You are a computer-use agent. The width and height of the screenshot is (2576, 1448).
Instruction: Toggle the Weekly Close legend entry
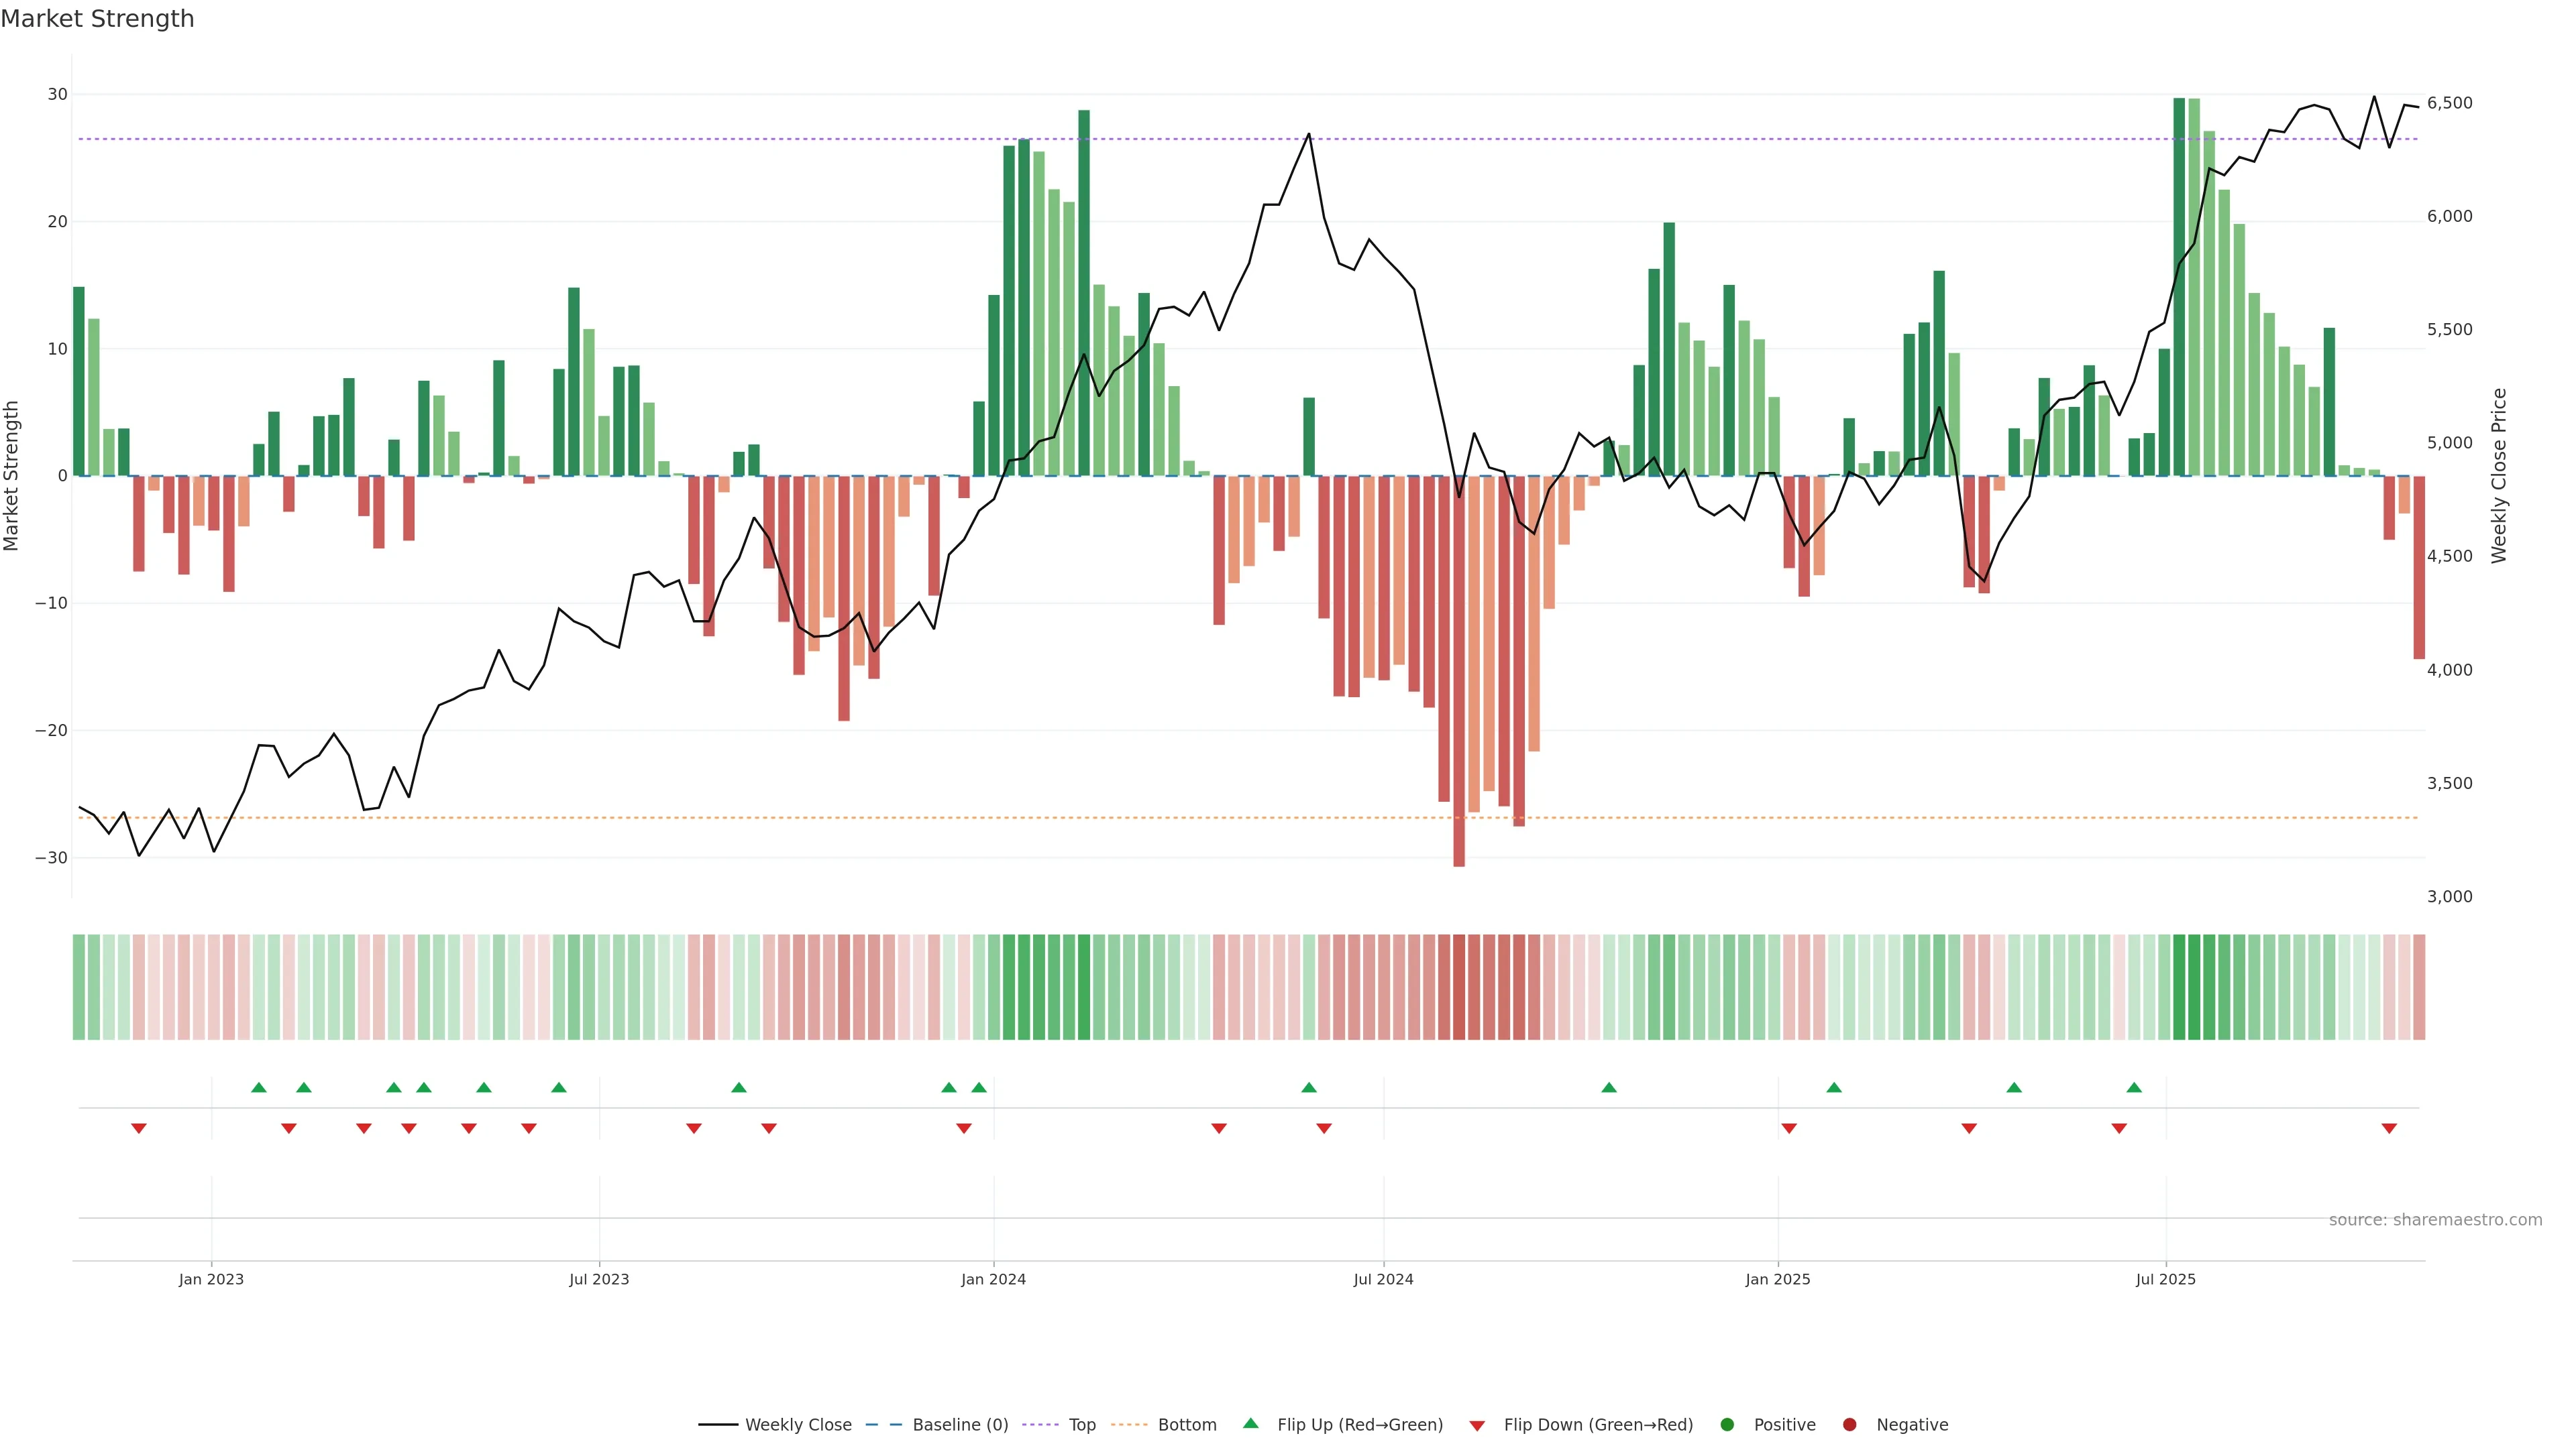click(775, 1425)
